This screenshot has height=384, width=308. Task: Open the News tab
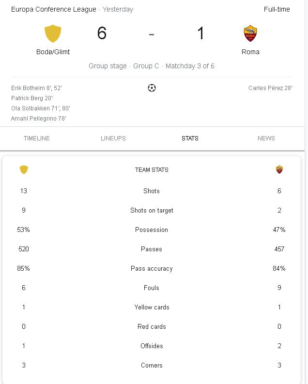(x=266, y=138)
